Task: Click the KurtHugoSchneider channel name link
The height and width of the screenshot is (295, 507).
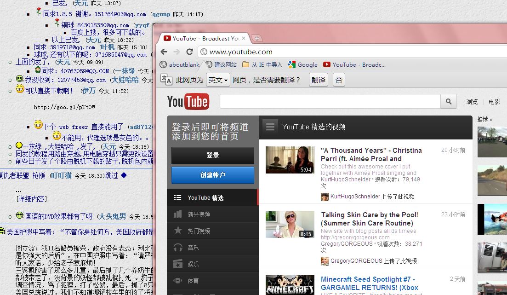Action: (346, 179)
